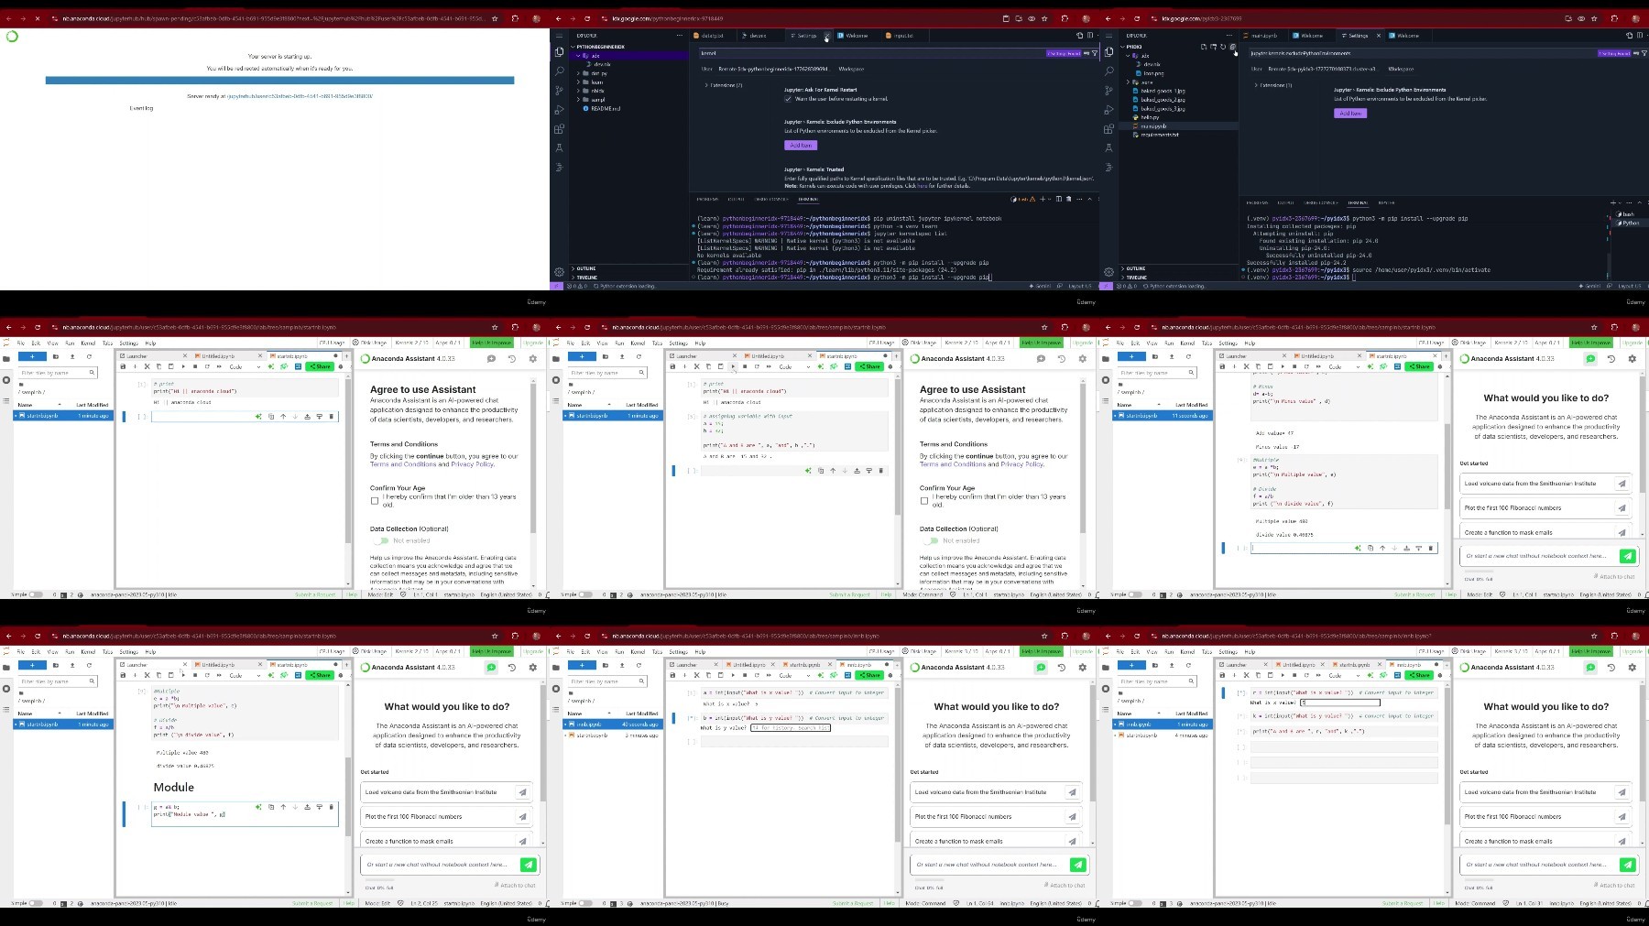
Task: Kill terminal with trash icon in pythonbeginneridx IDX
Action: point(1067,199)
